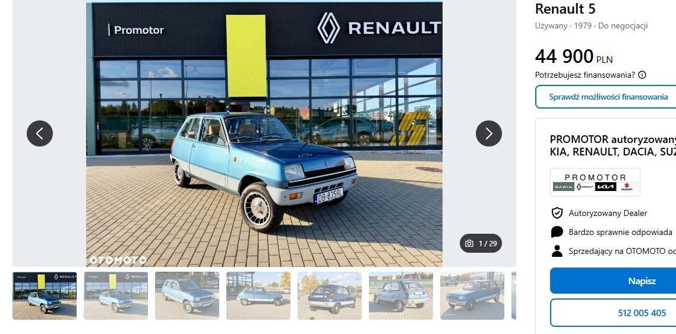Select the first thumbnail with Renault showroom
Screen dimensions: 676x334
(45, 295)
